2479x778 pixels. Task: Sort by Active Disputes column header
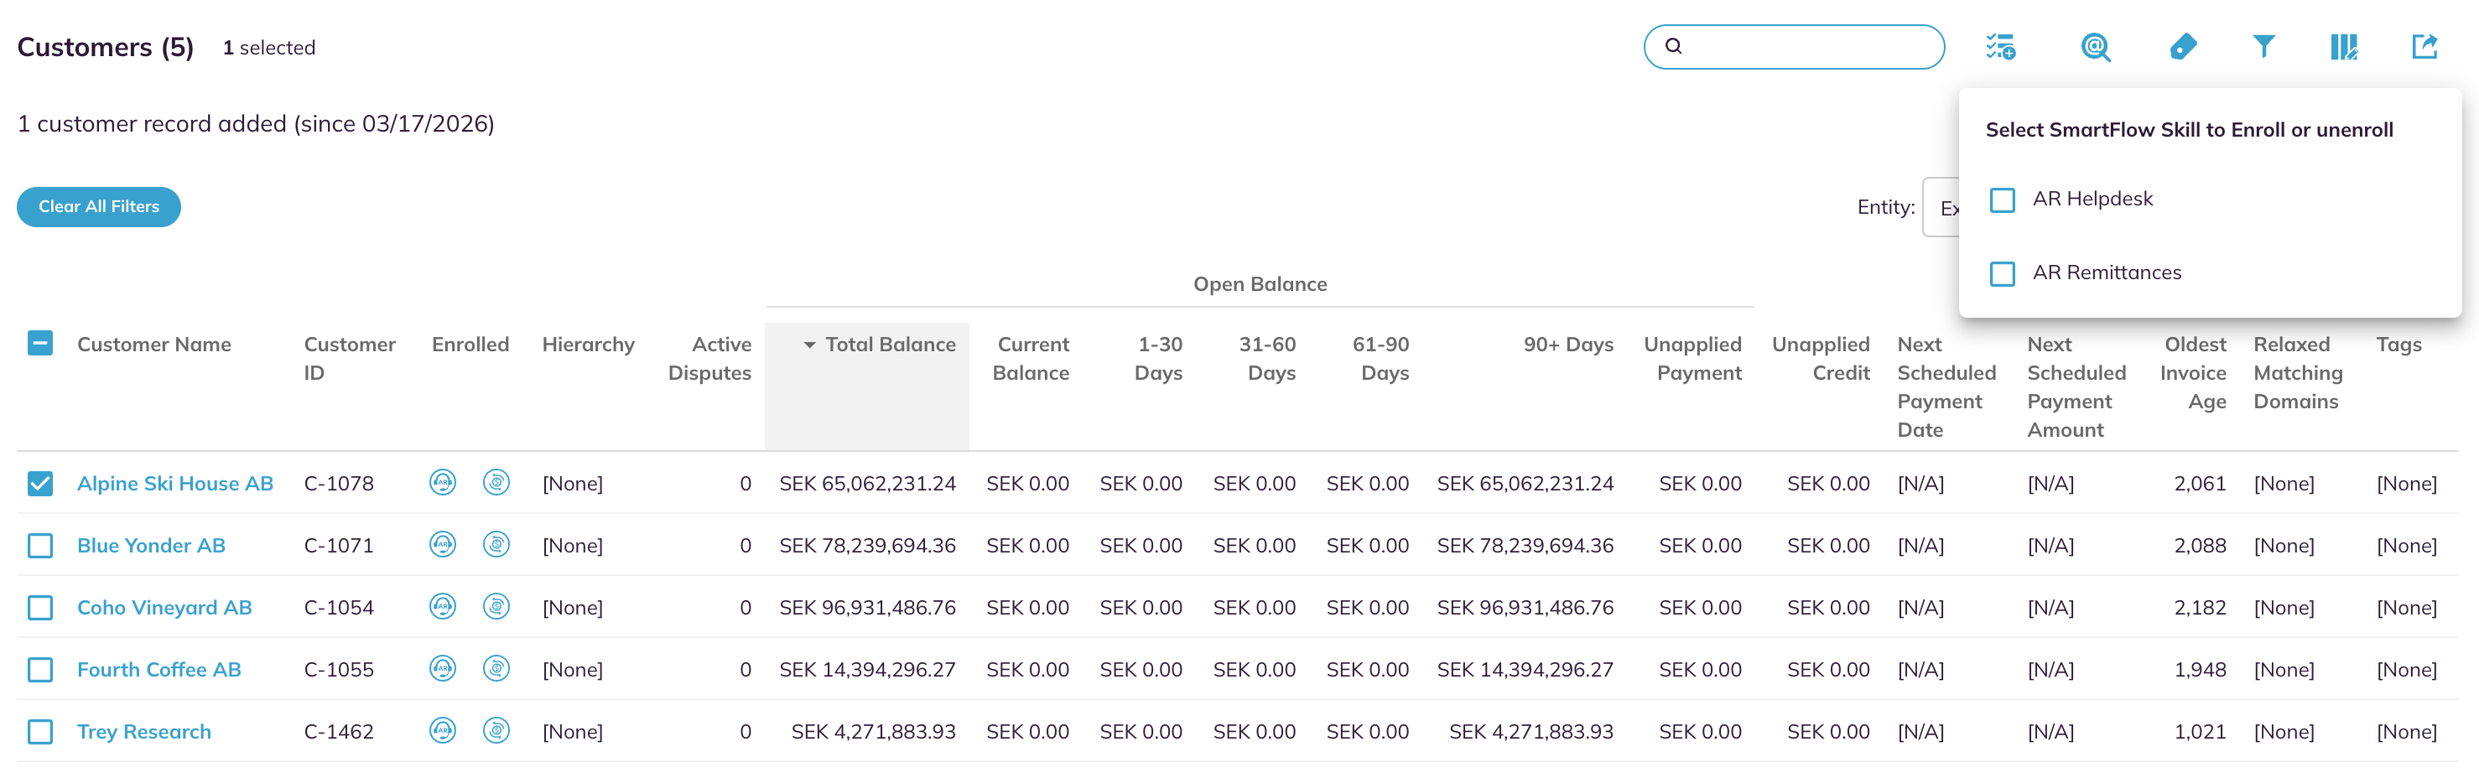(709, 358)
